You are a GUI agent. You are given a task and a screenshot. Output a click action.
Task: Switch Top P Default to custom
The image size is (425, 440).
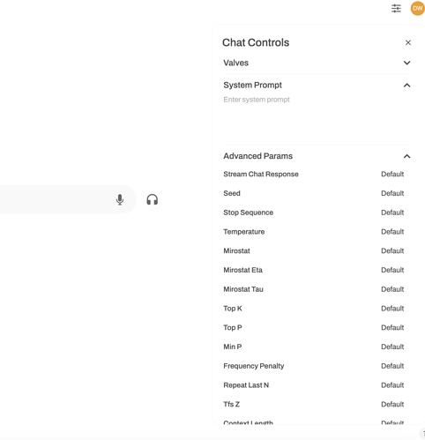tap(392, 327)
